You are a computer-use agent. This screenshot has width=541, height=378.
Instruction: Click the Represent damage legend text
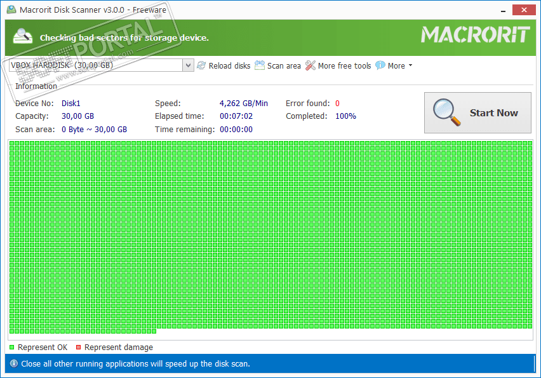(x=119, y=348)
